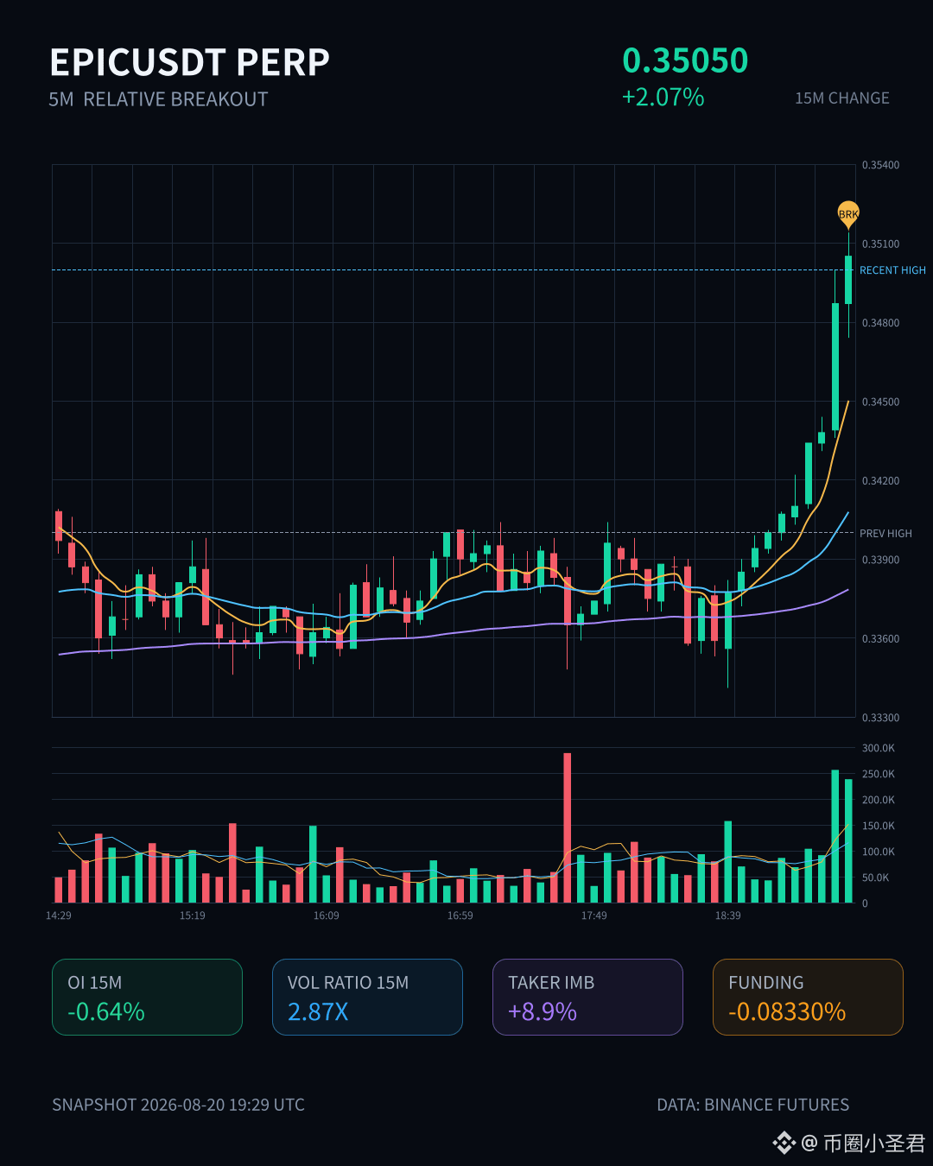Click price axis label 0.33300
This screenshot has width=933, height=1166.
coord(880,718)
